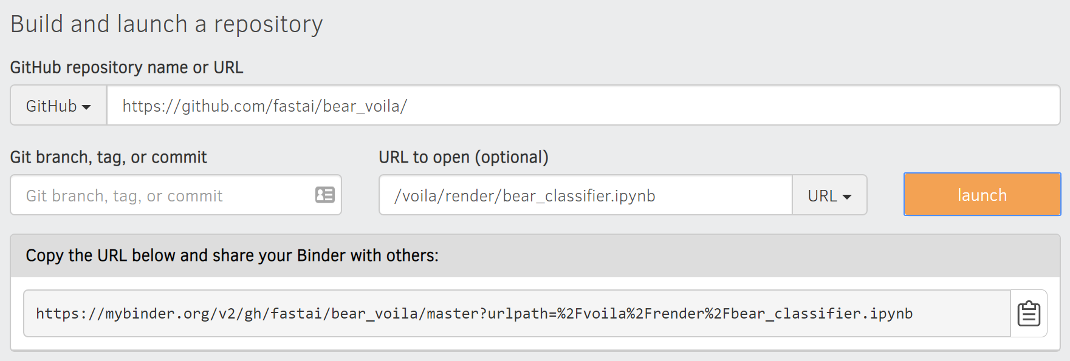Copy the shareable Binder link using the clipboard icon
This screenshot has height=361, width=1070.
coord(1029,314)
